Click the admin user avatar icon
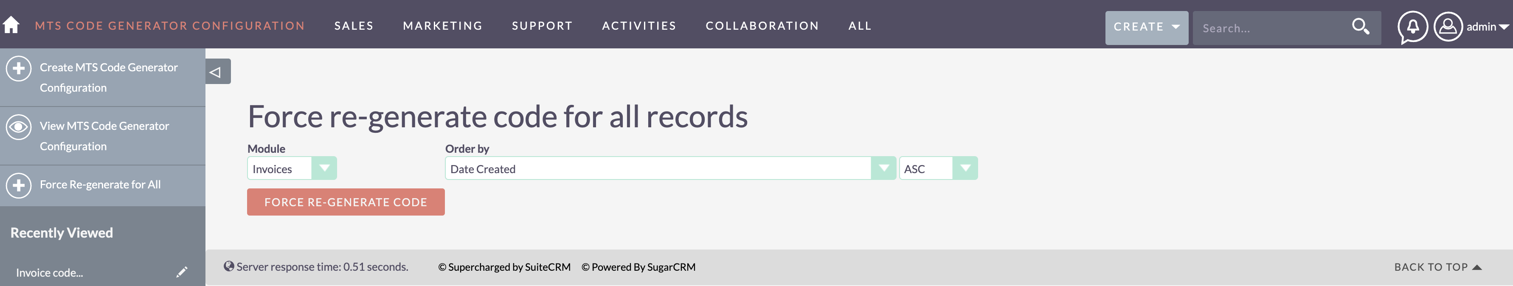This screenshot has width=1513, height=286. [x=1448, y=27]
